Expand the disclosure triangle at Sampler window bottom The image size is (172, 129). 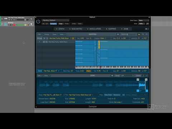pos(36,107)
